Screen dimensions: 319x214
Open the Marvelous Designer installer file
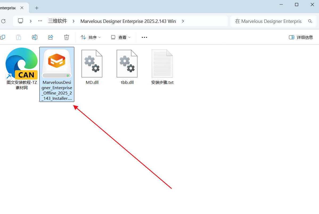(x=57, y=64)
